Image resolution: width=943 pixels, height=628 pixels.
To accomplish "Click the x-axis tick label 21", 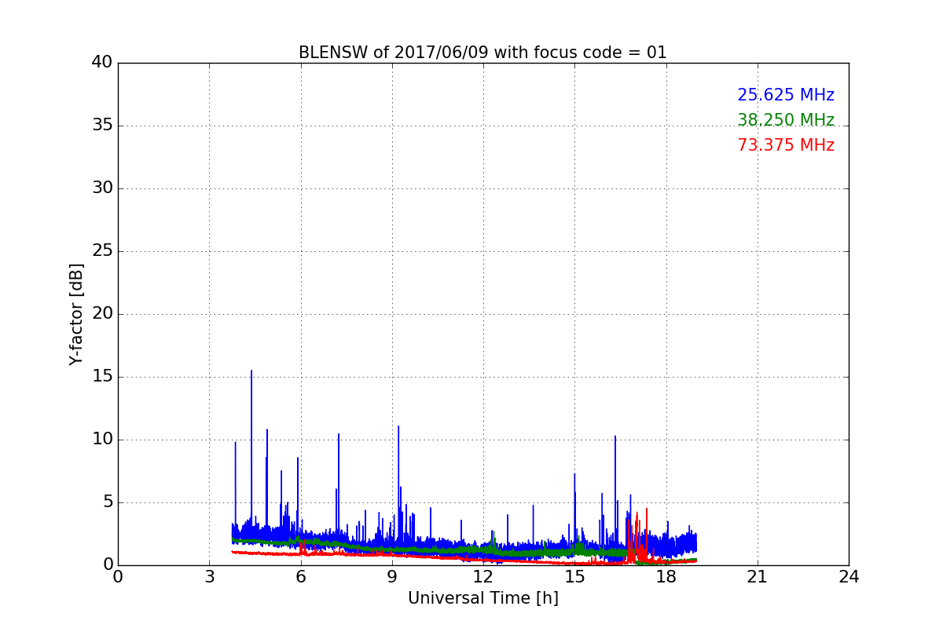I will [x=758, y=577].
